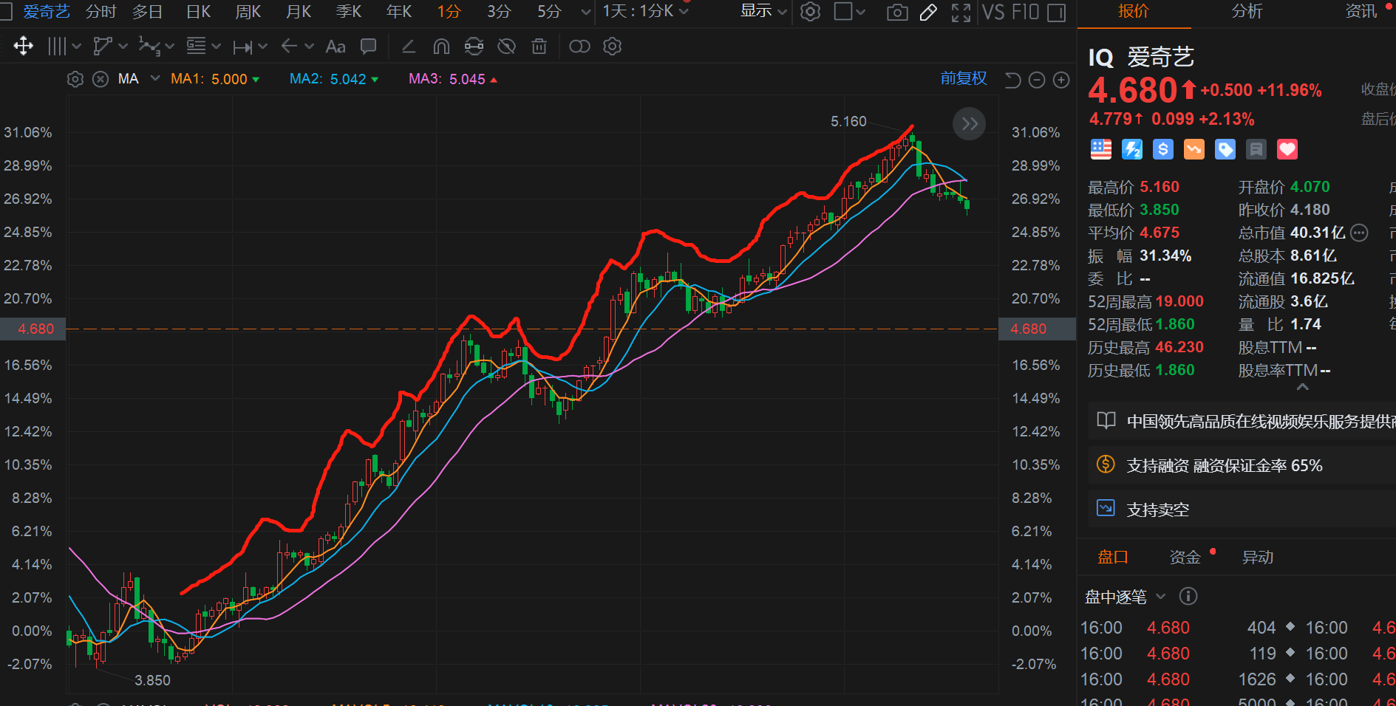Collapse the quote details panel chevron
Viewport: 1396px width, 706px height.
[x=1303, y=387]
